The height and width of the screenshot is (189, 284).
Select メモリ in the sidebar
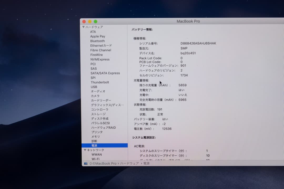95,136
